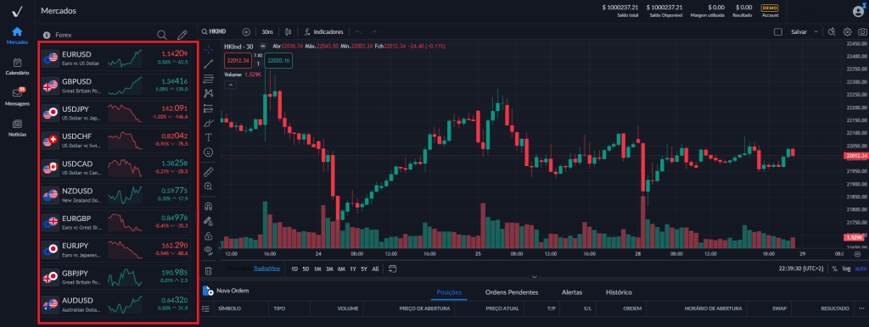Select the AUDUSD row
This screenshot has width=869, height=327.
(x=115, y=304)
